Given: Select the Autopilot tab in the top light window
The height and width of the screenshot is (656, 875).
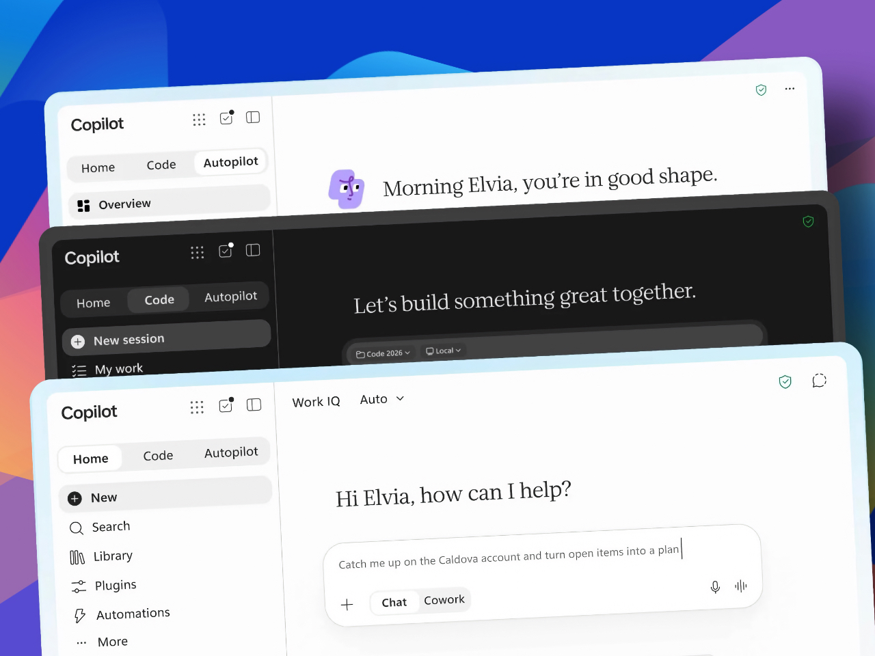Looking at the screenshot, I should [x=231, y=162].
